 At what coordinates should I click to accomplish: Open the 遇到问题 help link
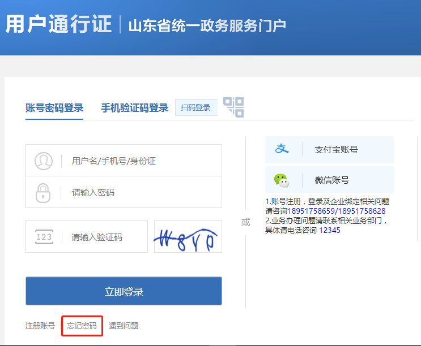tap(124, 326)
